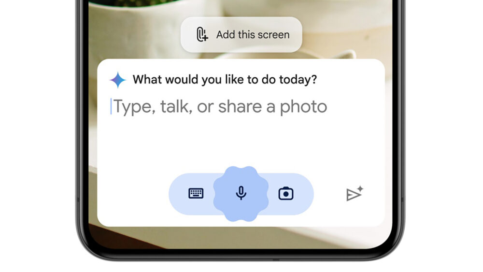This screenshot has width=483, height=272.
Task: Click the Gemini sparkle star logo
Action: [x=118, y=80]
